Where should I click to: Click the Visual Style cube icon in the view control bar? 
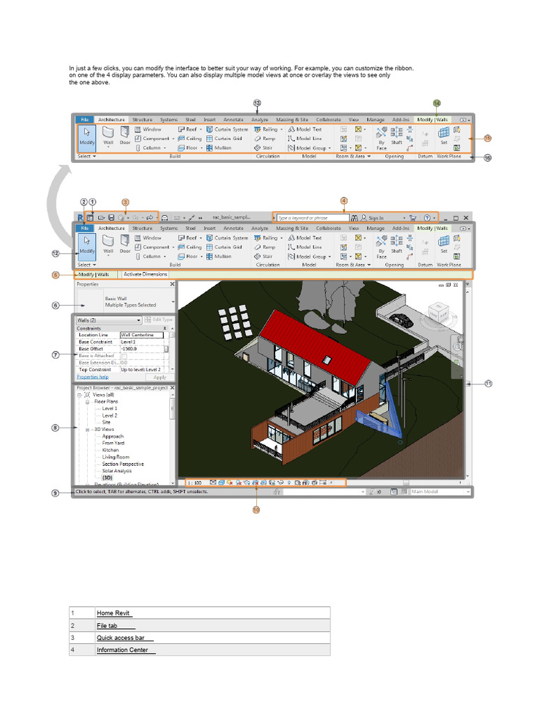(x=221, y=483)
